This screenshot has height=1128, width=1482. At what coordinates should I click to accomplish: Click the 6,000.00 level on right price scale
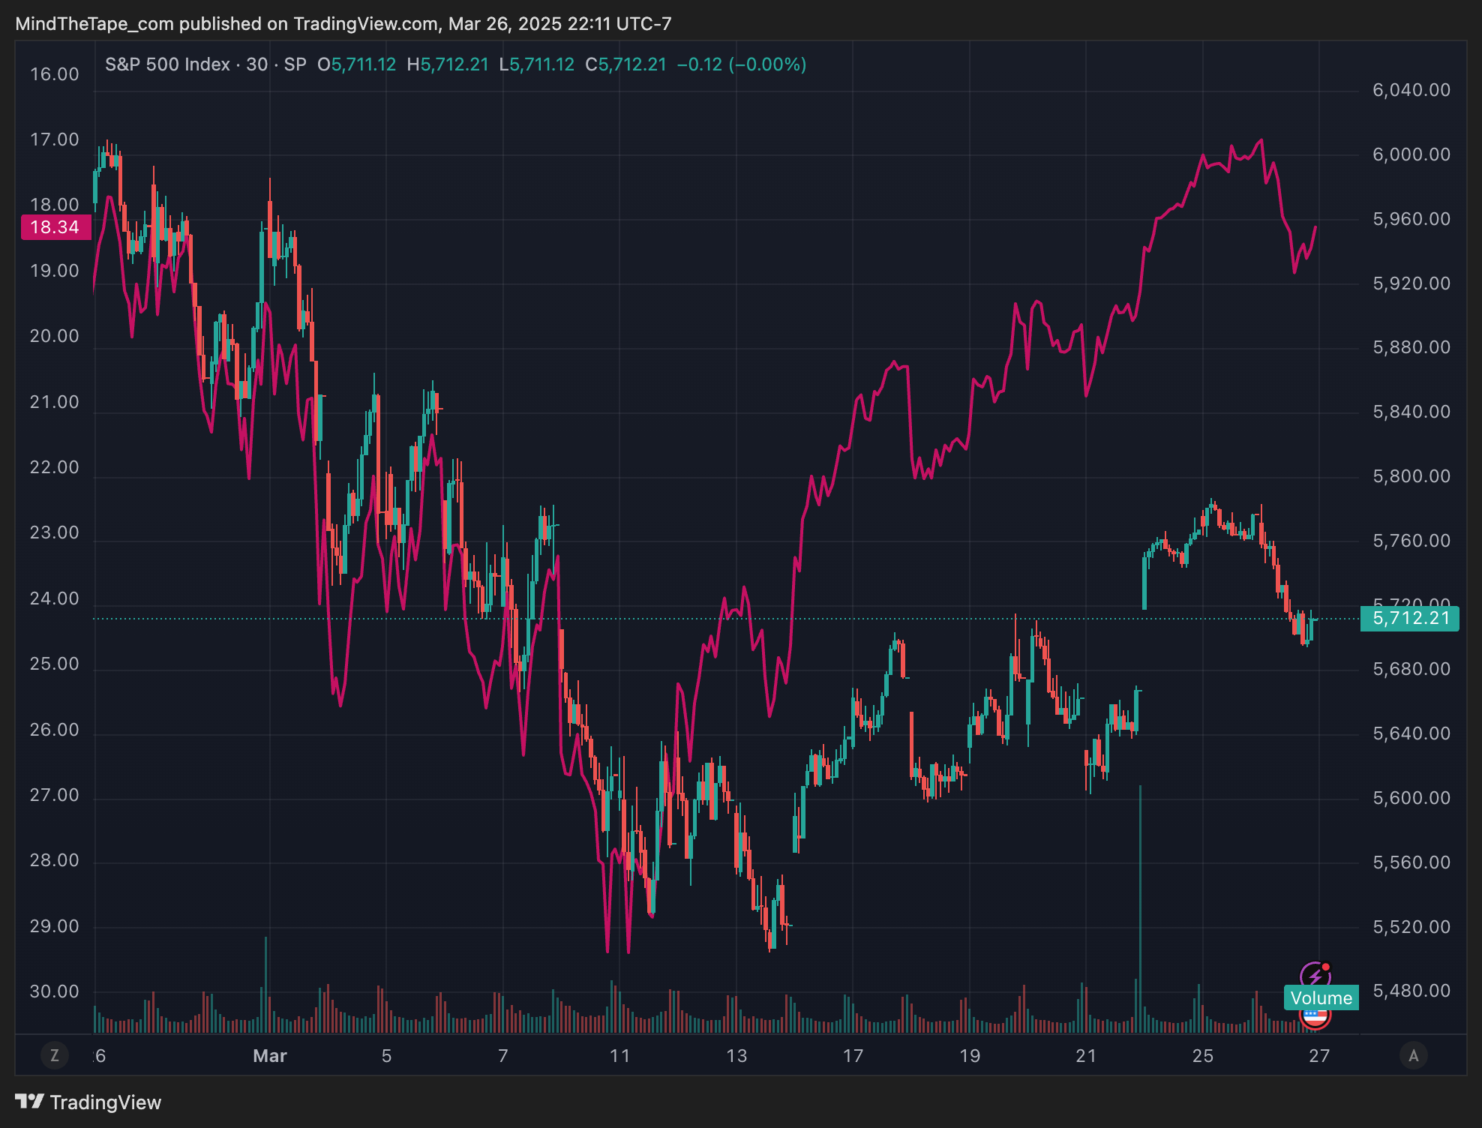click(1411, 154)
